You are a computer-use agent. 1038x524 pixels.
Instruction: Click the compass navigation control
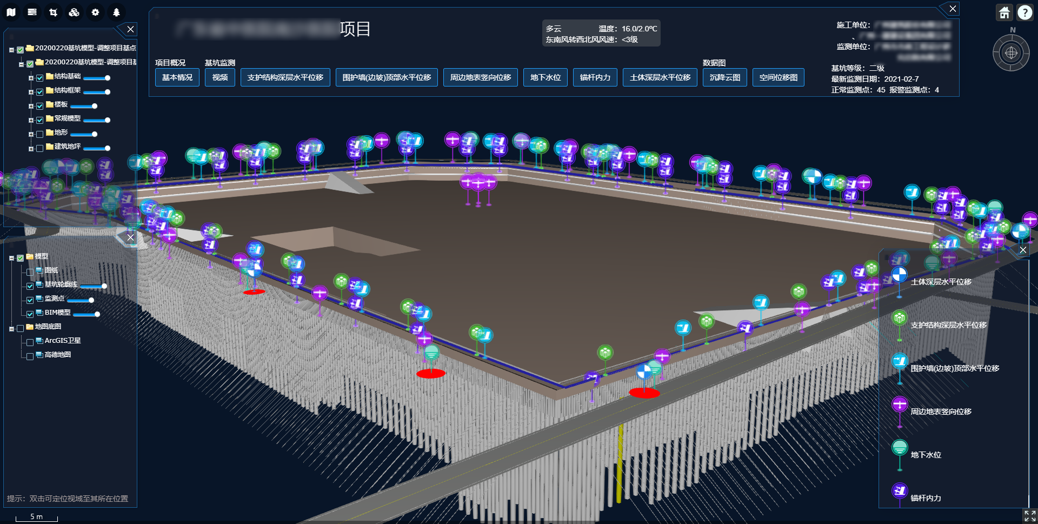point(1011,53)
